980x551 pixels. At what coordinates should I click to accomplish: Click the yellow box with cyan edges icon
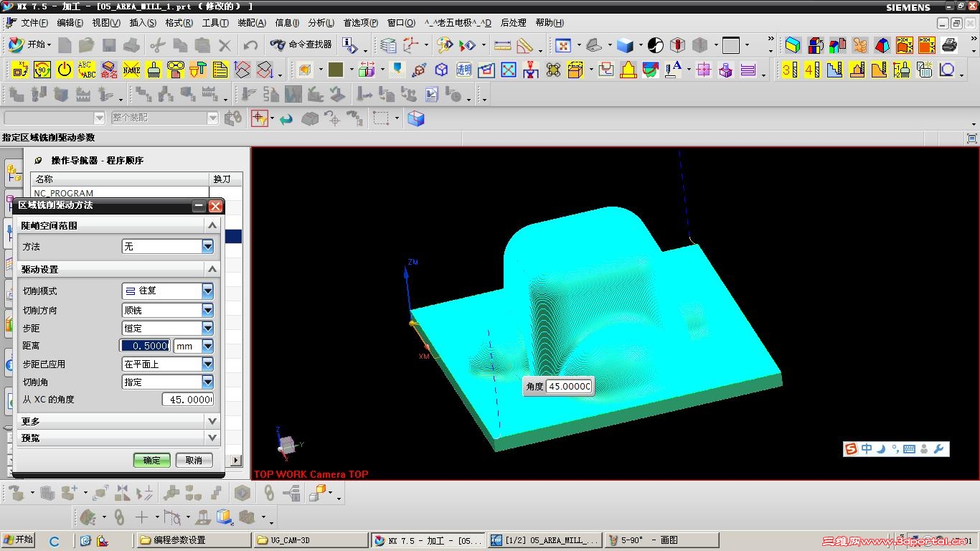pos(793,45)
